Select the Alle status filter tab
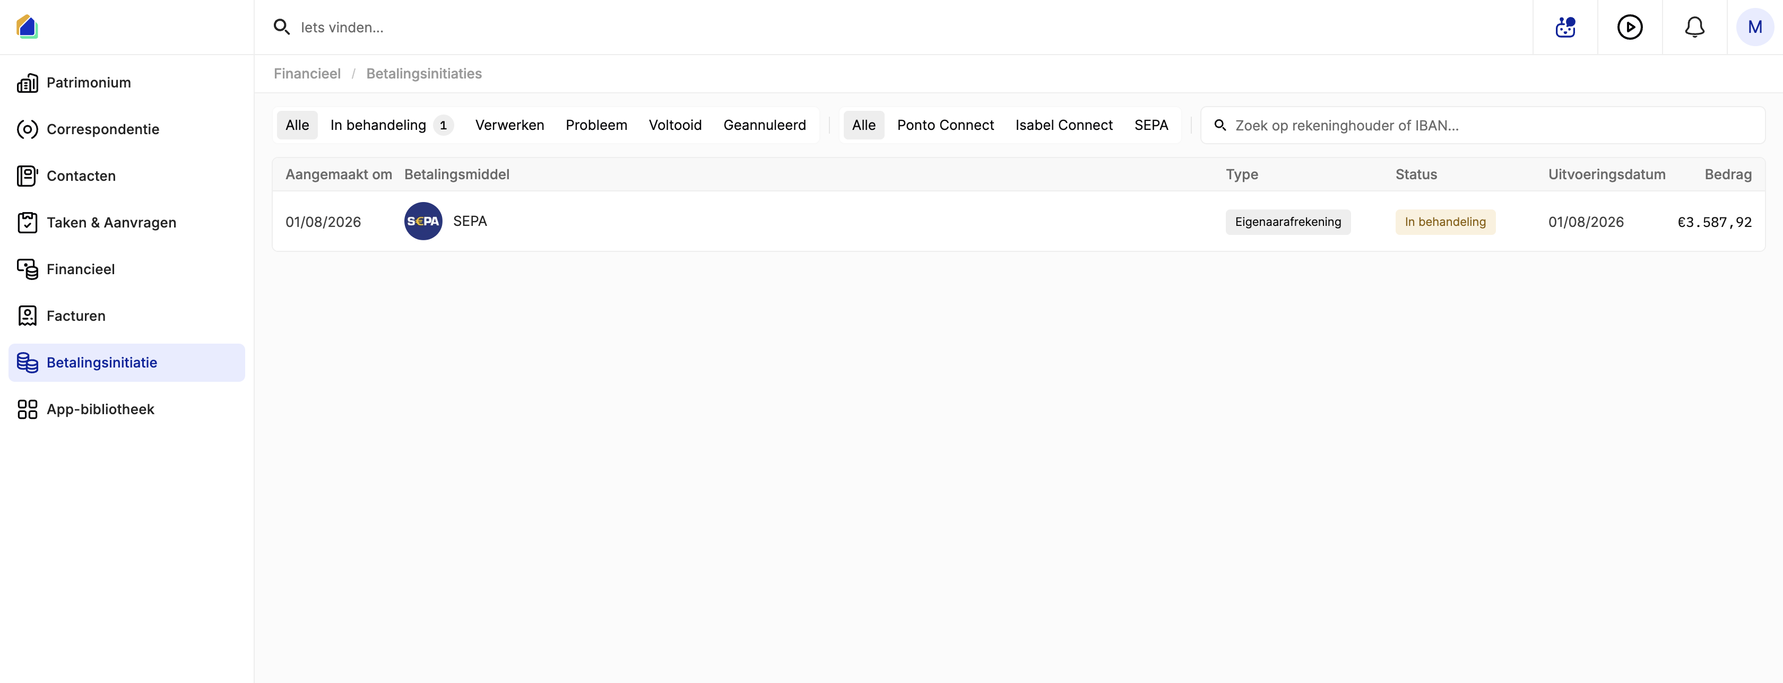 point(297,125)
